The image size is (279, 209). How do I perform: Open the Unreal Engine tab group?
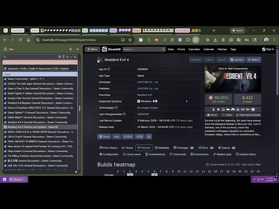(17, 30)
